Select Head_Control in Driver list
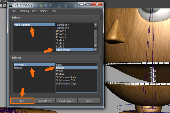 click(x=34, y=25)
